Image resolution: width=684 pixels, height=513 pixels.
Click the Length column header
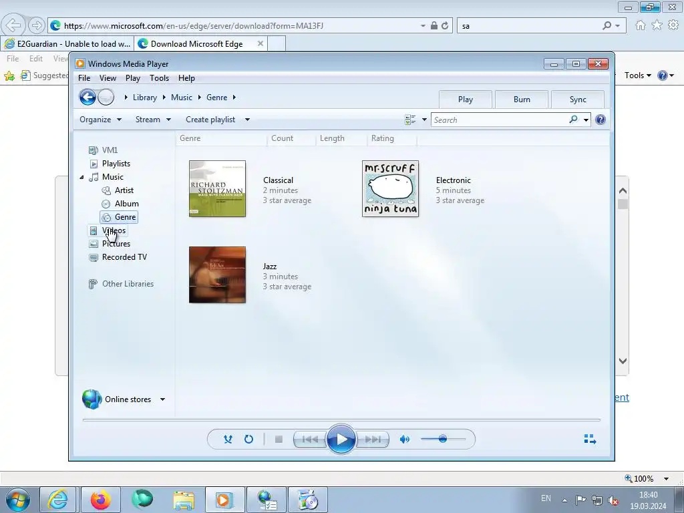[341, 138]
